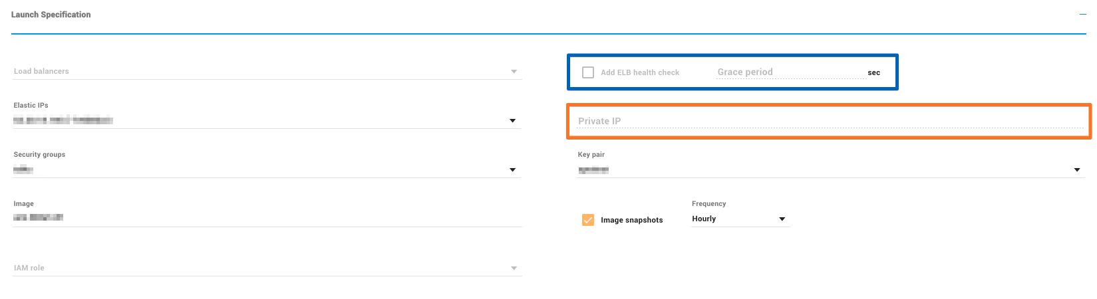Collapse the Launch Specification section with the minus icon
The width and height of the screenshot is (1097, 299).
[x=1082, y=15]
